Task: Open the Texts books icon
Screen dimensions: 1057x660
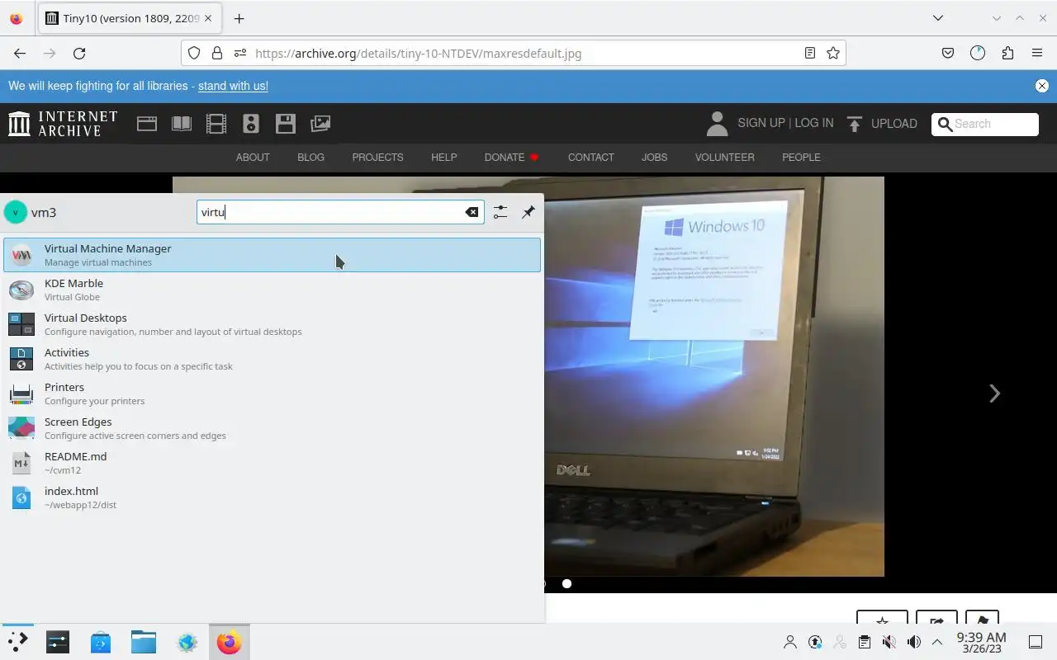Action: coord(182,124)
